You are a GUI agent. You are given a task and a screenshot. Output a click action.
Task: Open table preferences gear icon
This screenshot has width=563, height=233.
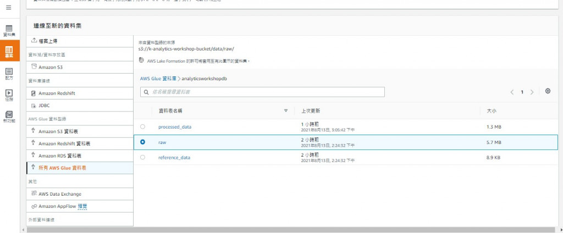click(548, 91)
